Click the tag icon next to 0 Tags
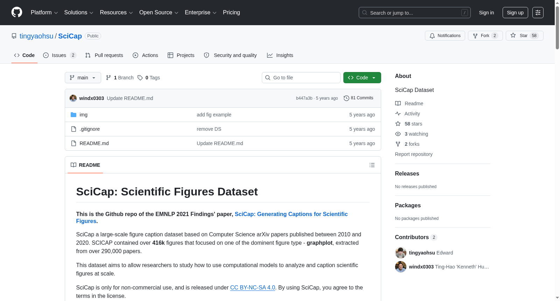The width and height of the screenshot is (560, 301). [140, 78]
